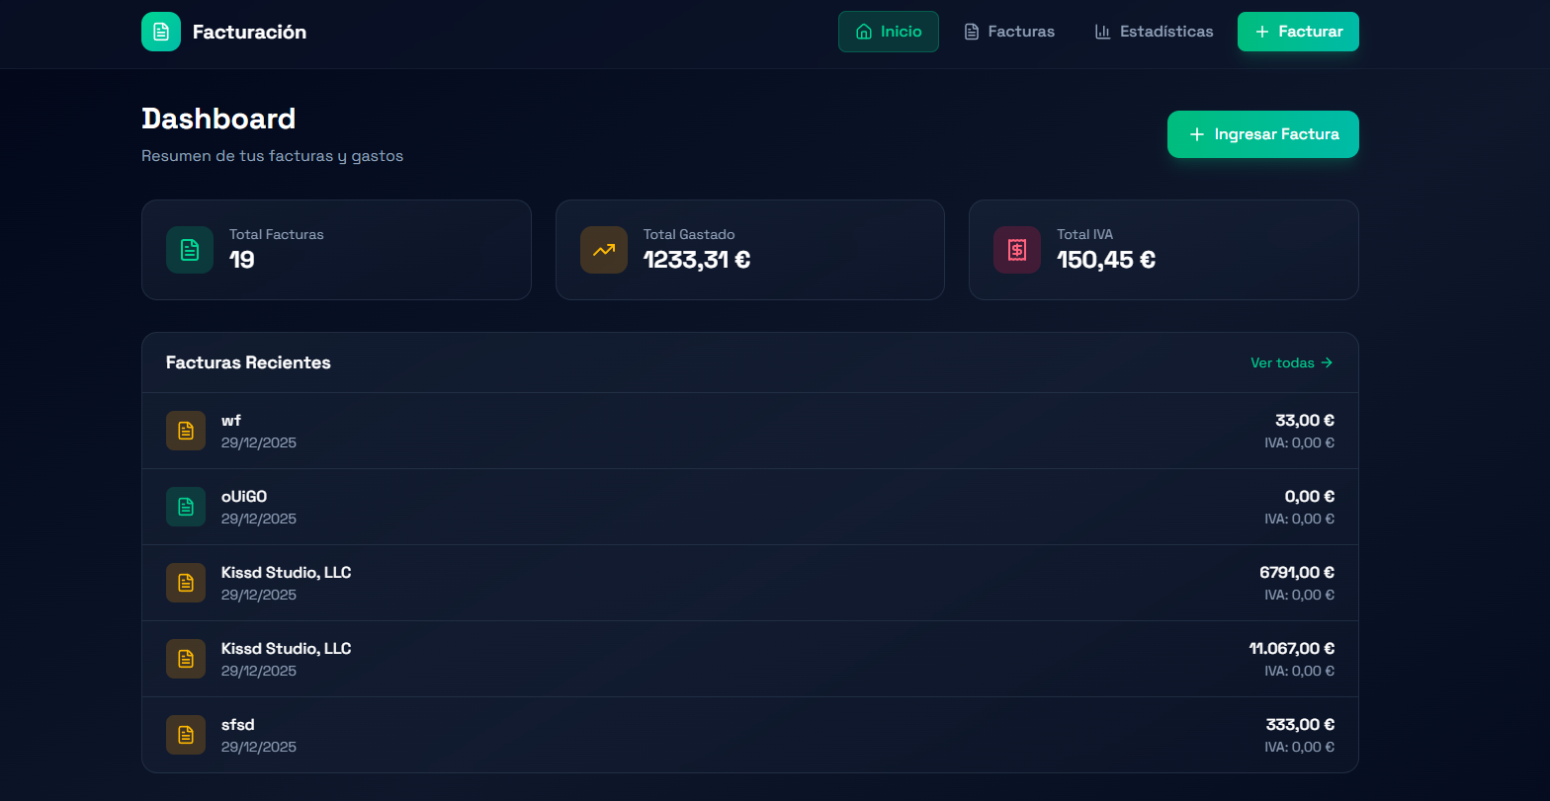Image resolution: width=1550 pixels, height=801 pixels.
Task: Switch to the Estadísticas tab
Action: 1154,32
